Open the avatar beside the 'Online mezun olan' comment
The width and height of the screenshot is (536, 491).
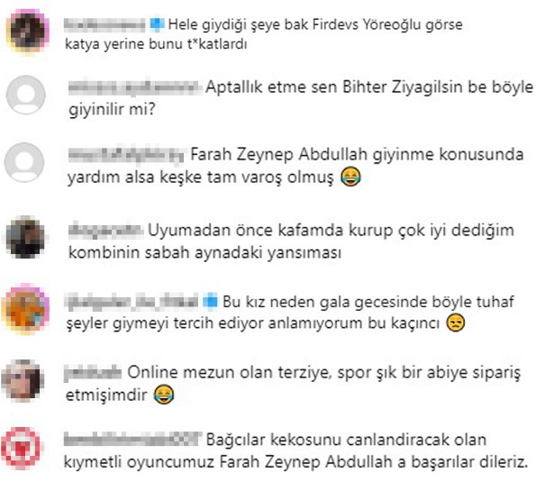click(23, 380)
